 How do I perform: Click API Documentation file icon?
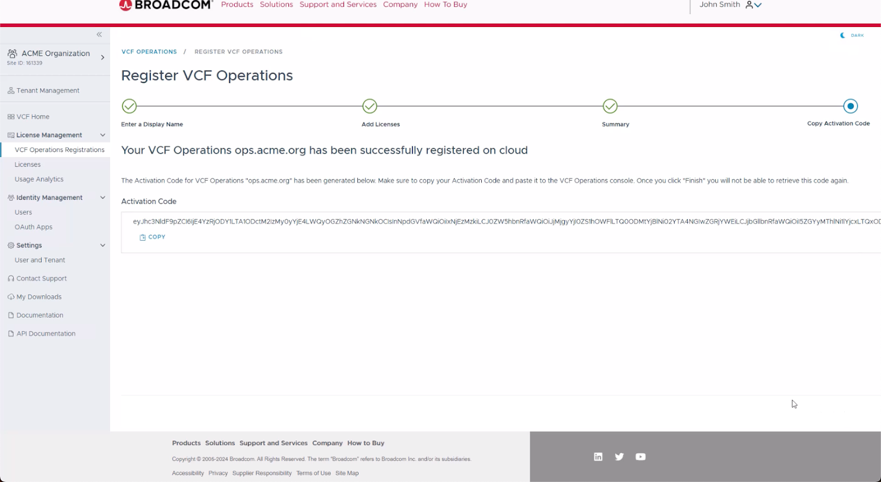point(11,334)
